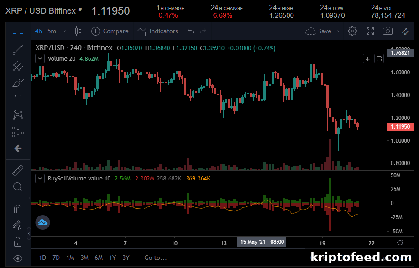The image size is (419, 268).
Task: Click the Compare button
Action: pos(110,31)
